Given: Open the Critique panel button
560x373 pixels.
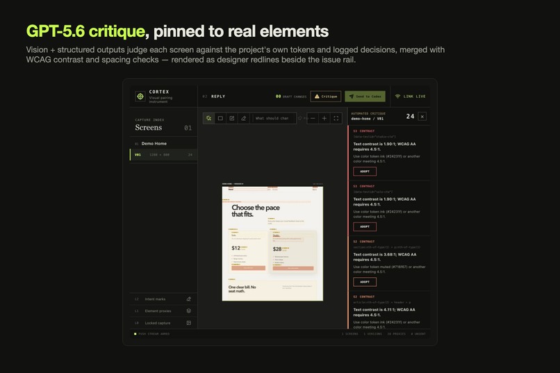Looking at the screenshot, I should pos(326,97).
